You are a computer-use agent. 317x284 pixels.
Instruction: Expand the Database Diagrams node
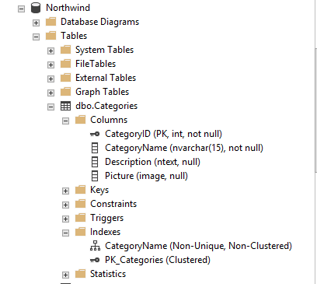[36, 23]
